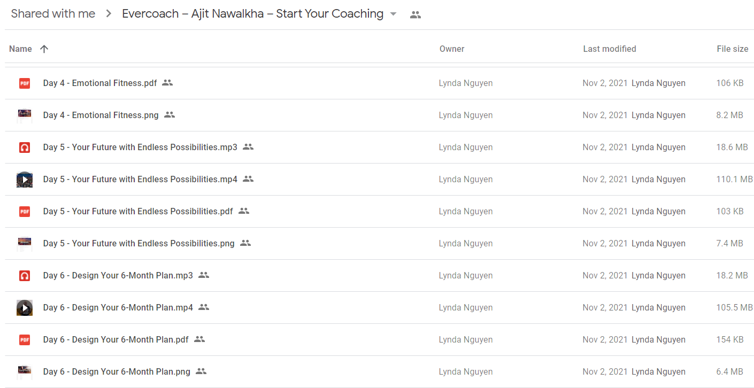Click shared icon next to Day 5 Endless Possibilities.mp3
The height and width of the screenshot is (388, 754).
(x=248, y=147)
